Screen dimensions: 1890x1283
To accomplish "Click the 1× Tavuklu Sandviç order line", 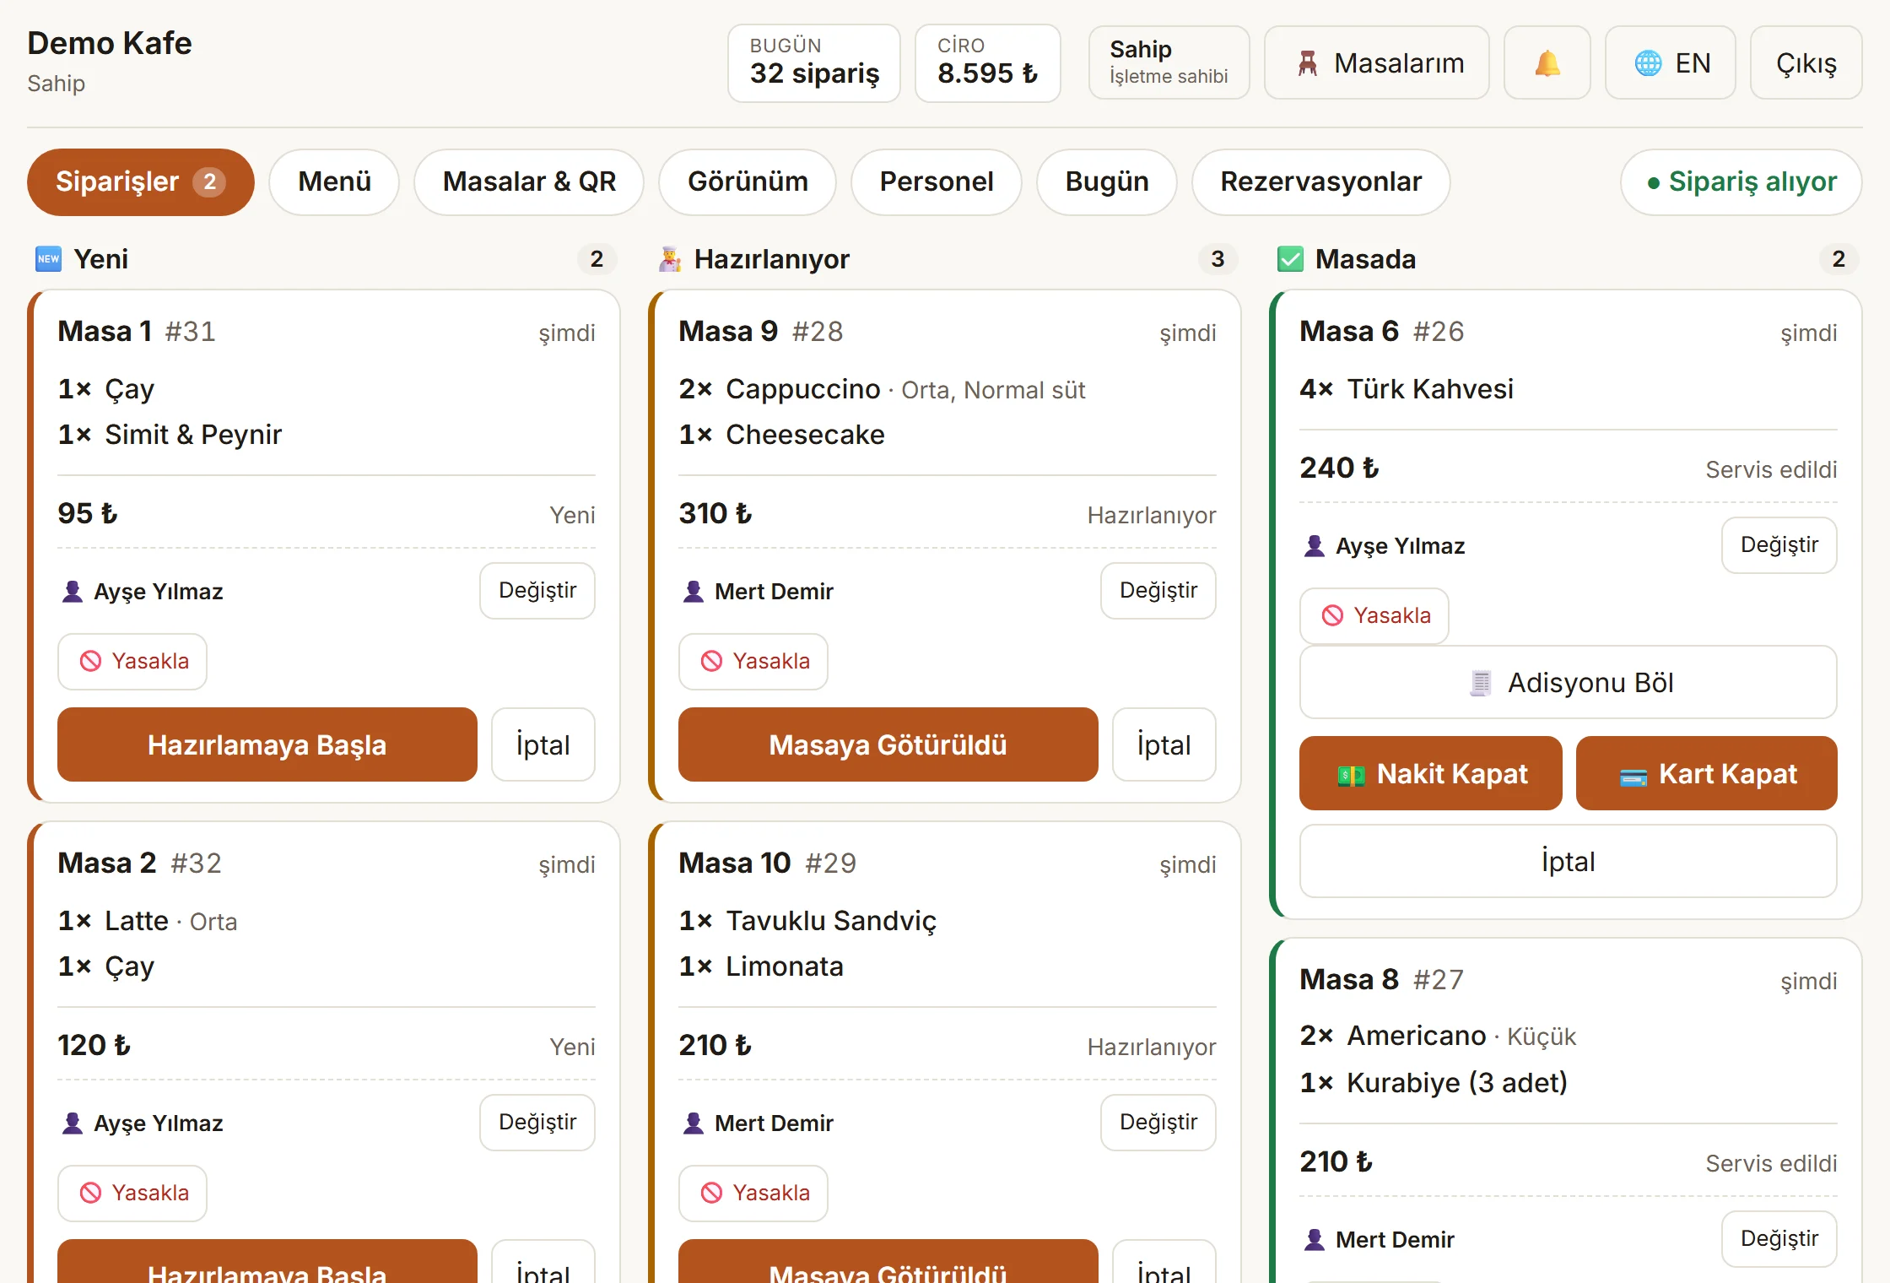I will pos(807,921).
